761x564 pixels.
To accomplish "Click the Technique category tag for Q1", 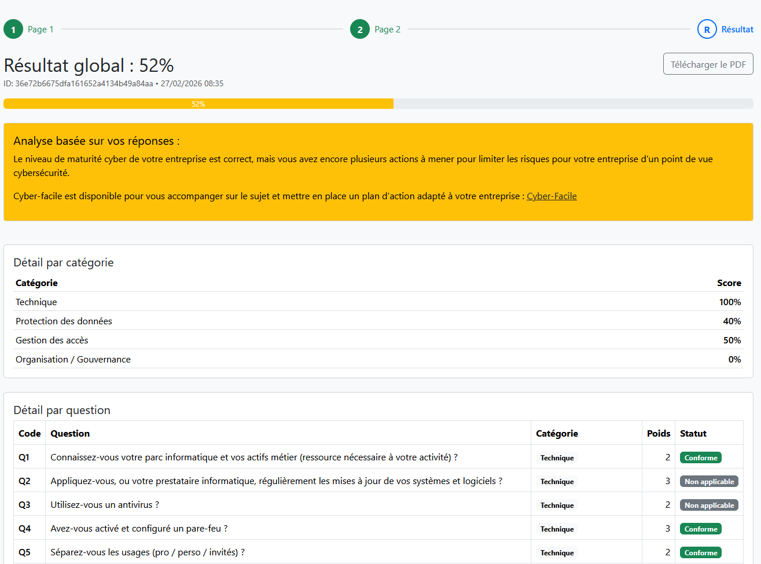I will point(557,458).
